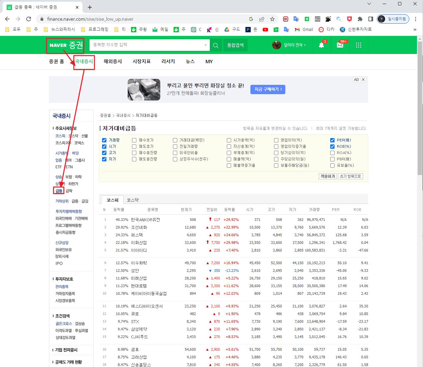The image size is (423, 367).
Task: Check the 시가총액(억) checkbox
Action: (x=229, y=140)
